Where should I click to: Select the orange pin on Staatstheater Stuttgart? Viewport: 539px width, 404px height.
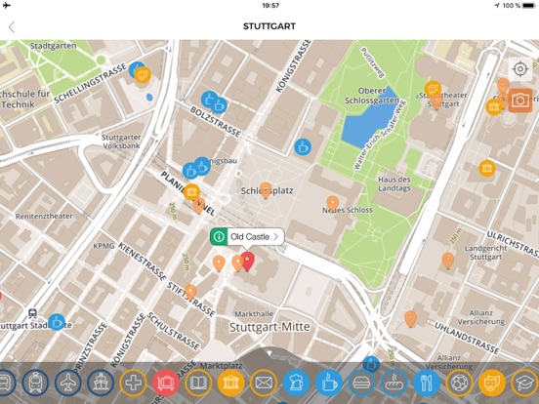tap(436, 101)
